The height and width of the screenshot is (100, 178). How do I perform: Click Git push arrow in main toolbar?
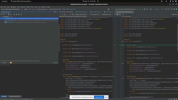click(164, 9)
